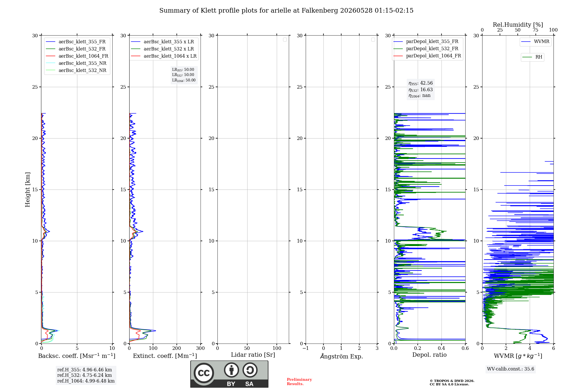Click the aerBsc_klett_532 x LR legend entry
Screen dimensions: 573x390
163,49
